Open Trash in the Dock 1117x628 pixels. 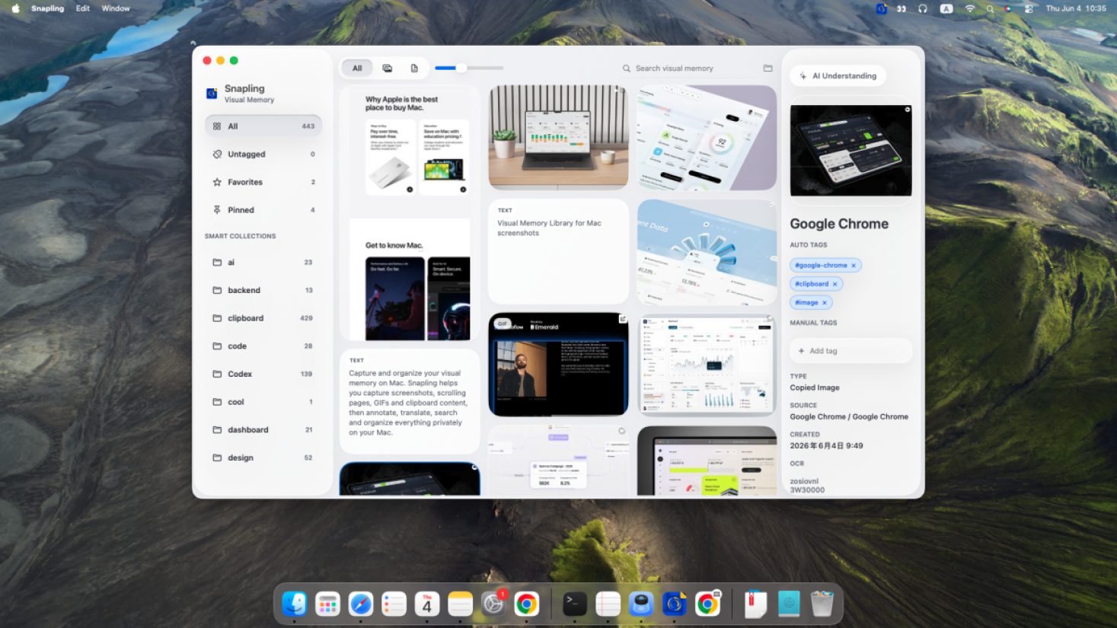[822, 604]
